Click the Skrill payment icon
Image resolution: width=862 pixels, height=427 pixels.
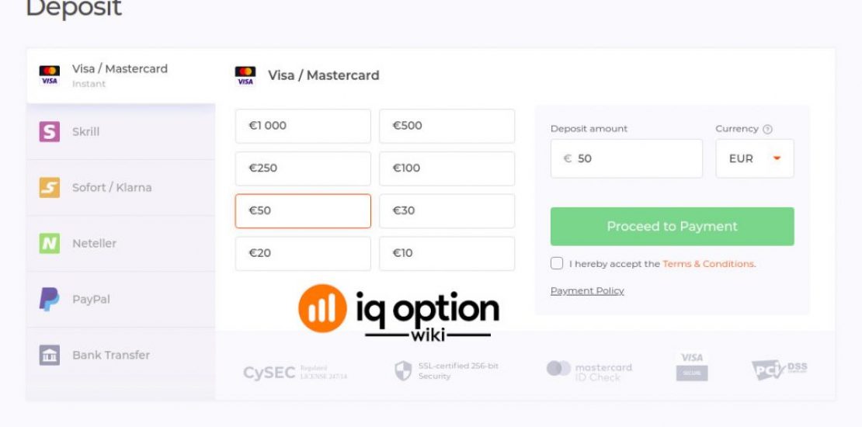(x=49, y=131)
